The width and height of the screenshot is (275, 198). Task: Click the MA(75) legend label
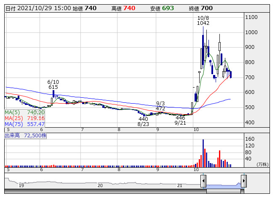pos(24,124)
